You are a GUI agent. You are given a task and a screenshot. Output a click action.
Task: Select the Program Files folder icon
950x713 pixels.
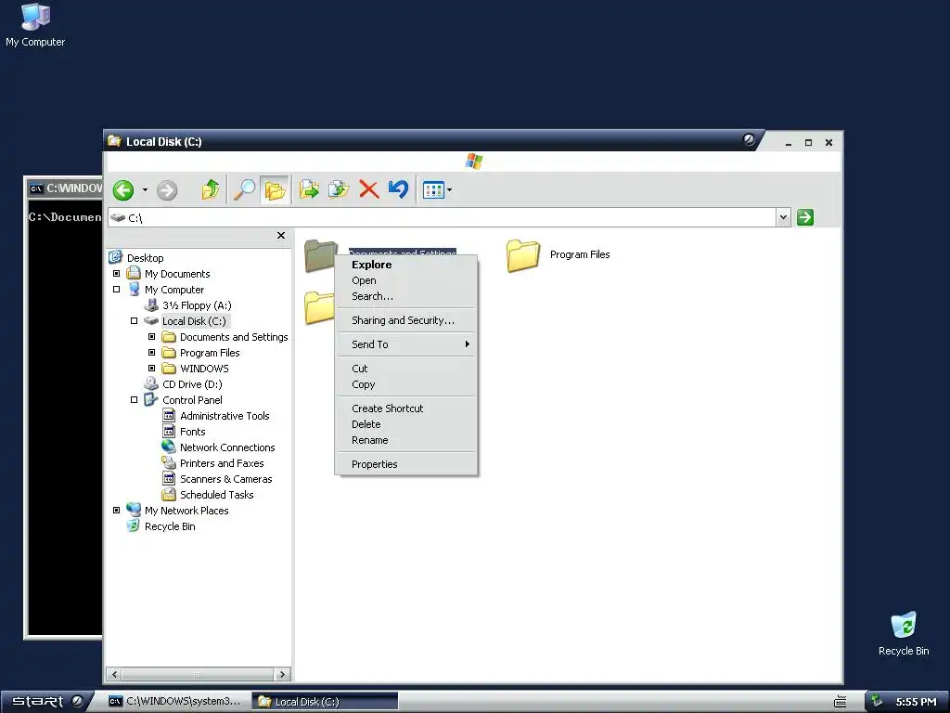pos(523,255)
